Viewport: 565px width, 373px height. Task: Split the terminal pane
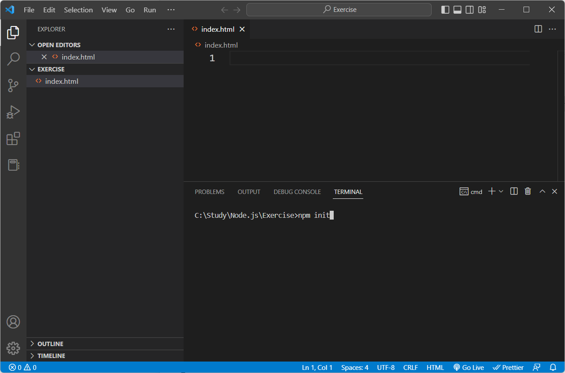[514, 191]
